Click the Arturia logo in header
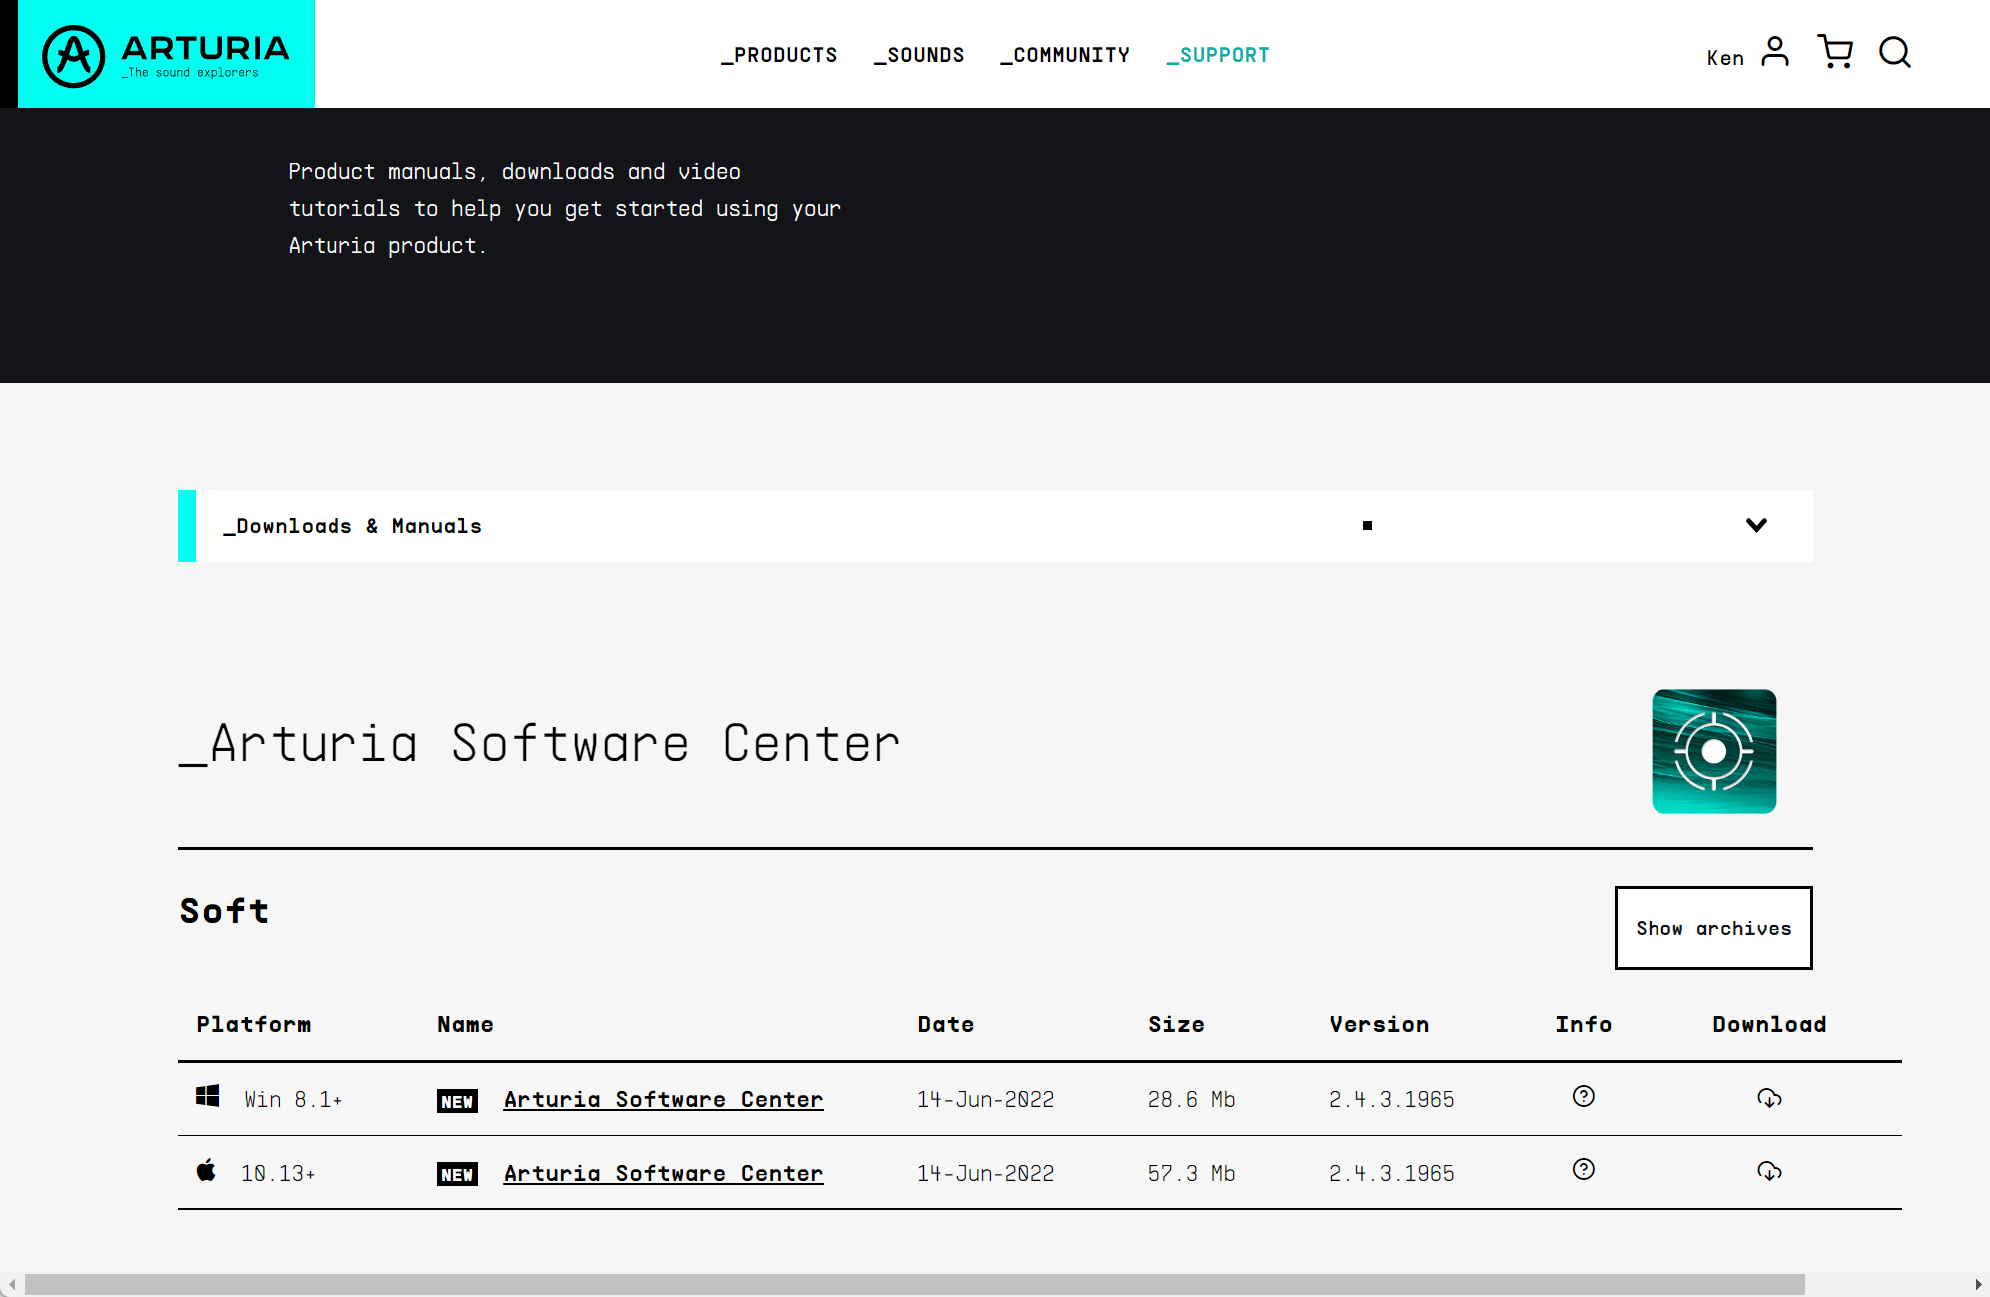This screenshot has width=1990, height=1297. [x=166, y=55]
